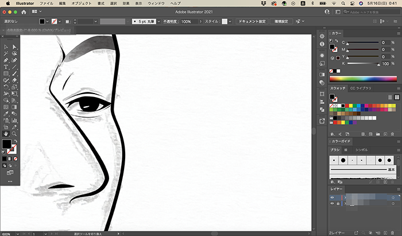Open the zoom level 600% dropdown
402x236 pixels.
pos(17,234)
